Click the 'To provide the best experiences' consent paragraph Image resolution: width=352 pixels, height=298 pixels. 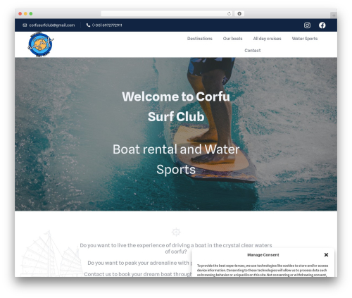[263, 271]
